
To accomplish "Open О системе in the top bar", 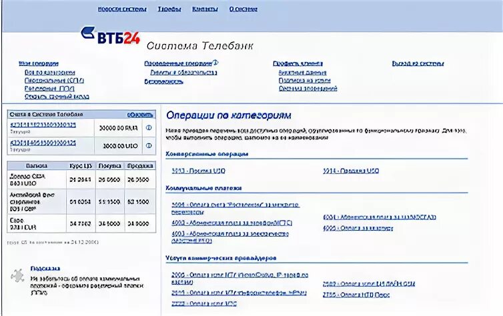I will (243, 9).
